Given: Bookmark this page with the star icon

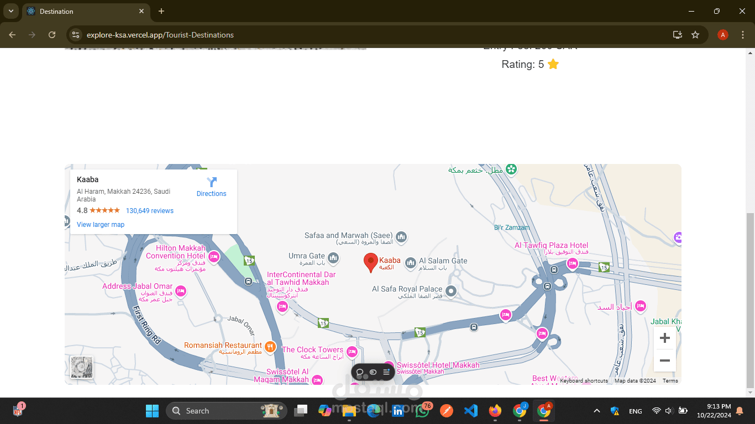Looking at the screenshot, I should 695,35.
